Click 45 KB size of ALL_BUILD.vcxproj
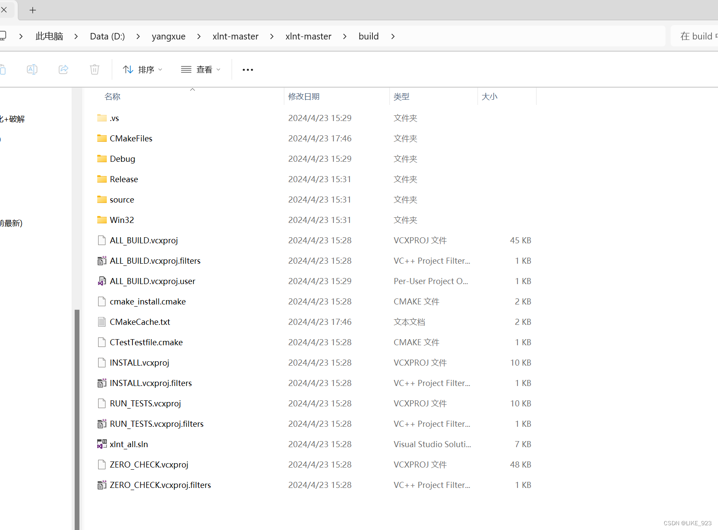 click(520, 240)
